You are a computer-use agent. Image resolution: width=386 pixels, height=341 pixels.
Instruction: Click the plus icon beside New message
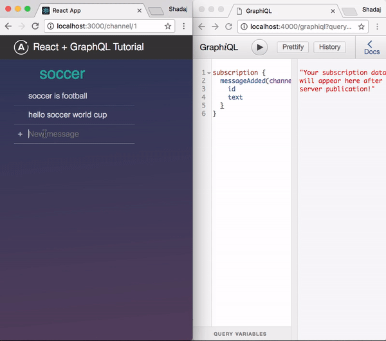[x=20, y=134]
